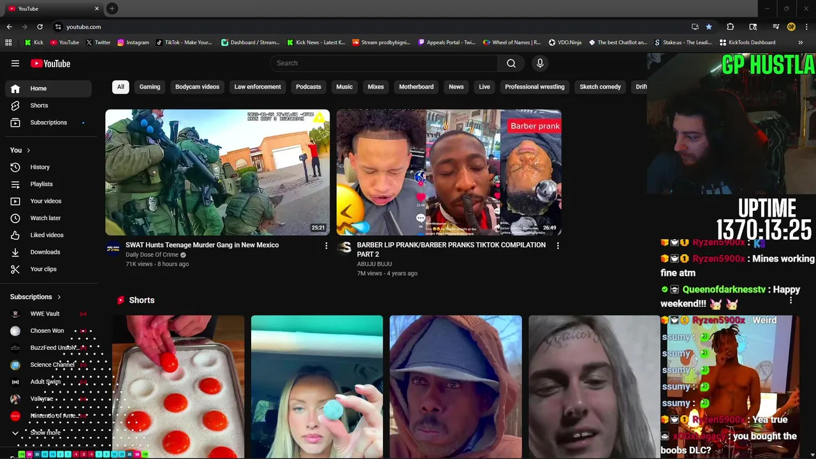816x459 pixels.
Task: Select the Gaming filter chip
Action: click(x=150, y=87)
